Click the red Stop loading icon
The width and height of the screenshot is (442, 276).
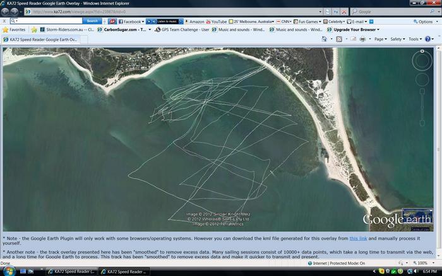(343, 11)
